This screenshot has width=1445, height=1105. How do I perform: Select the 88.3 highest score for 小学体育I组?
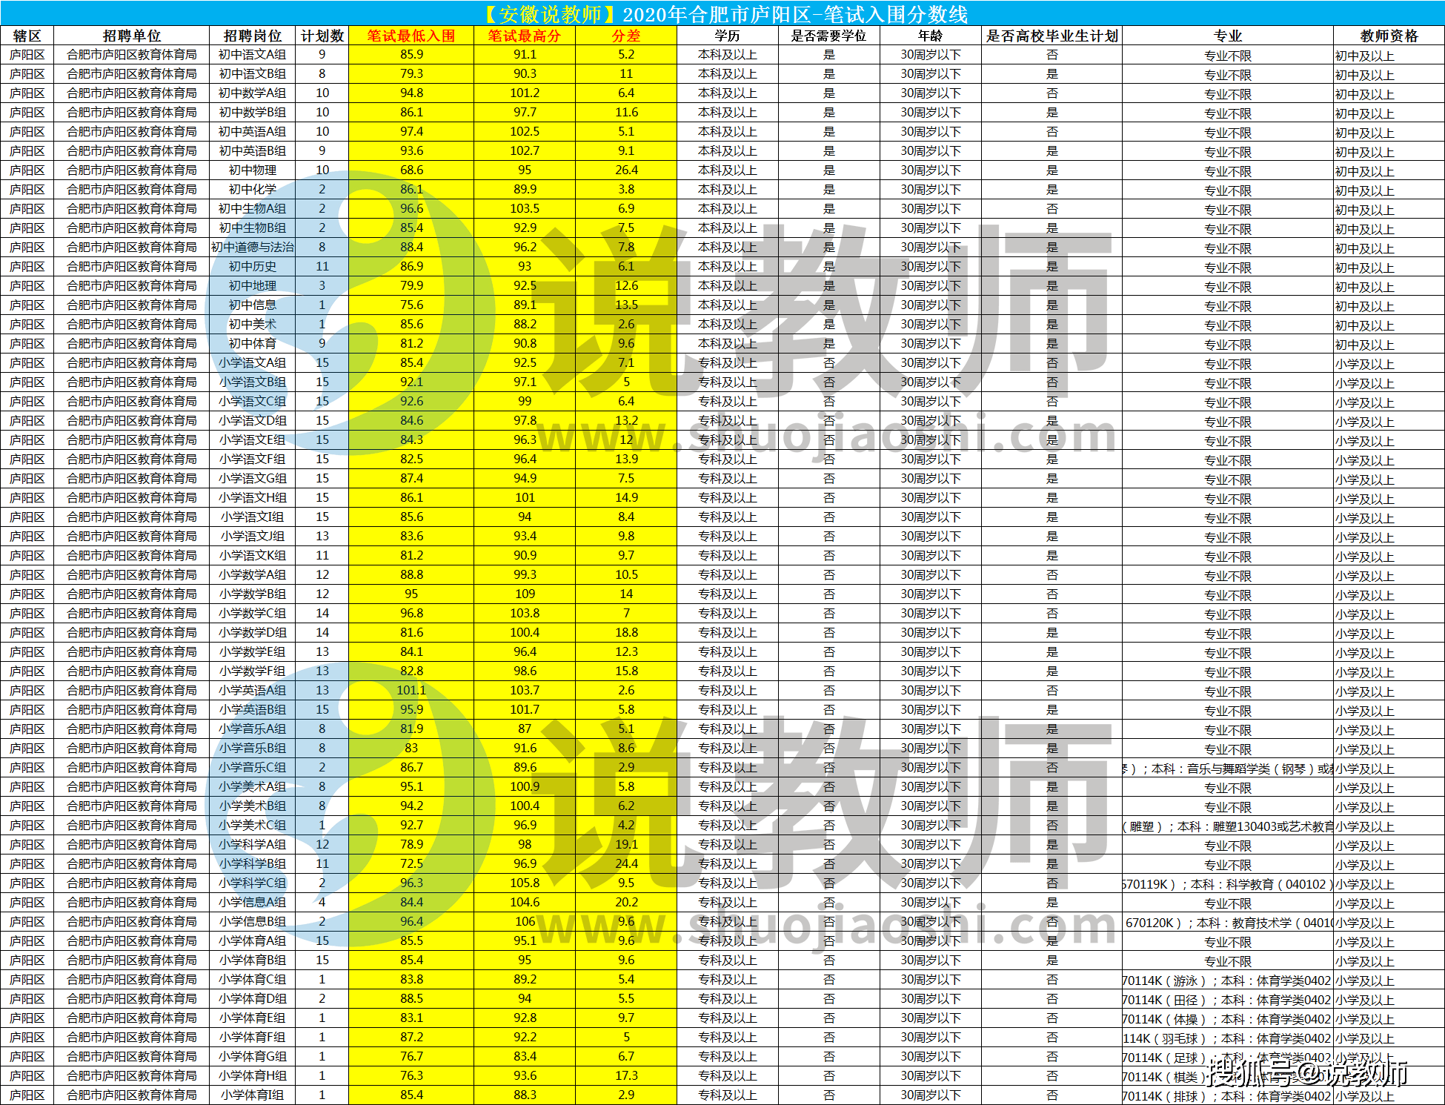[525, 1095]
